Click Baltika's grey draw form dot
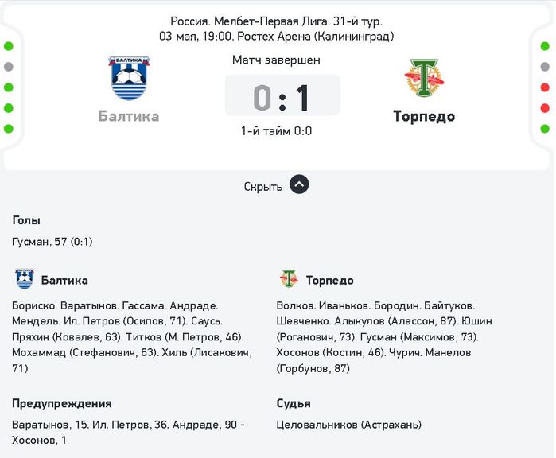The width and height of the screenshot is (556, 458). pyautogui.click(x=9, y=67)
